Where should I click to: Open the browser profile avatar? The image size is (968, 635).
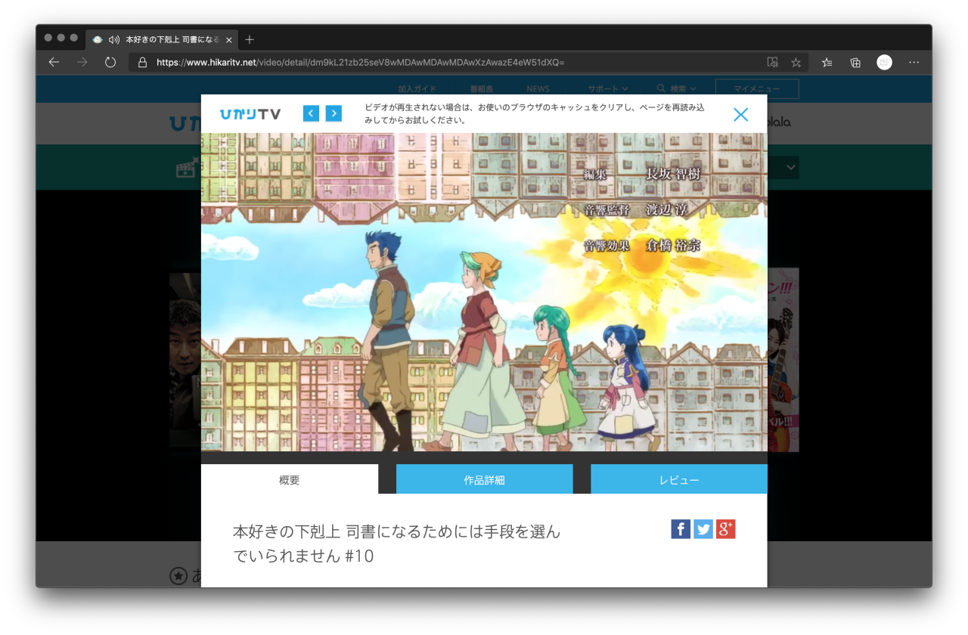coord(884,63)
